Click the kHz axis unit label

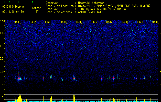(x=2, y=21)
